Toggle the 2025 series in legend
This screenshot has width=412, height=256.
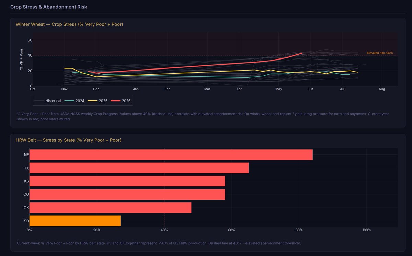[x=98, y=101]
